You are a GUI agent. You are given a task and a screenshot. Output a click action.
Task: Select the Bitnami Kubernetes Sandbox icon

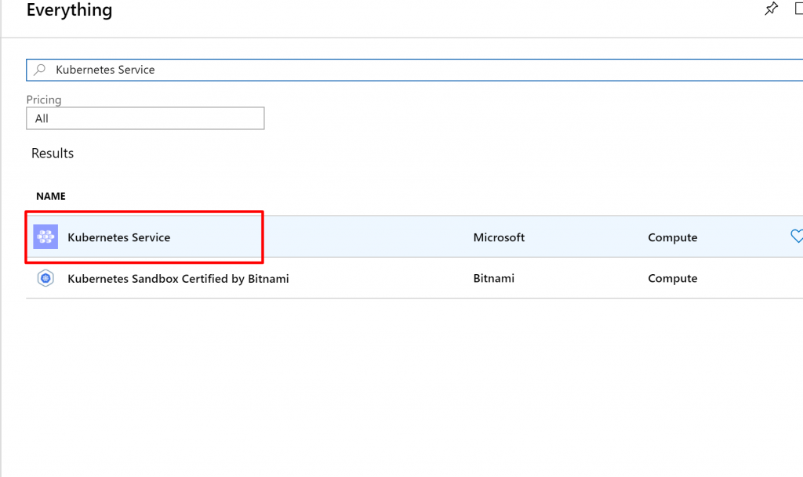(x=45, y=278)
